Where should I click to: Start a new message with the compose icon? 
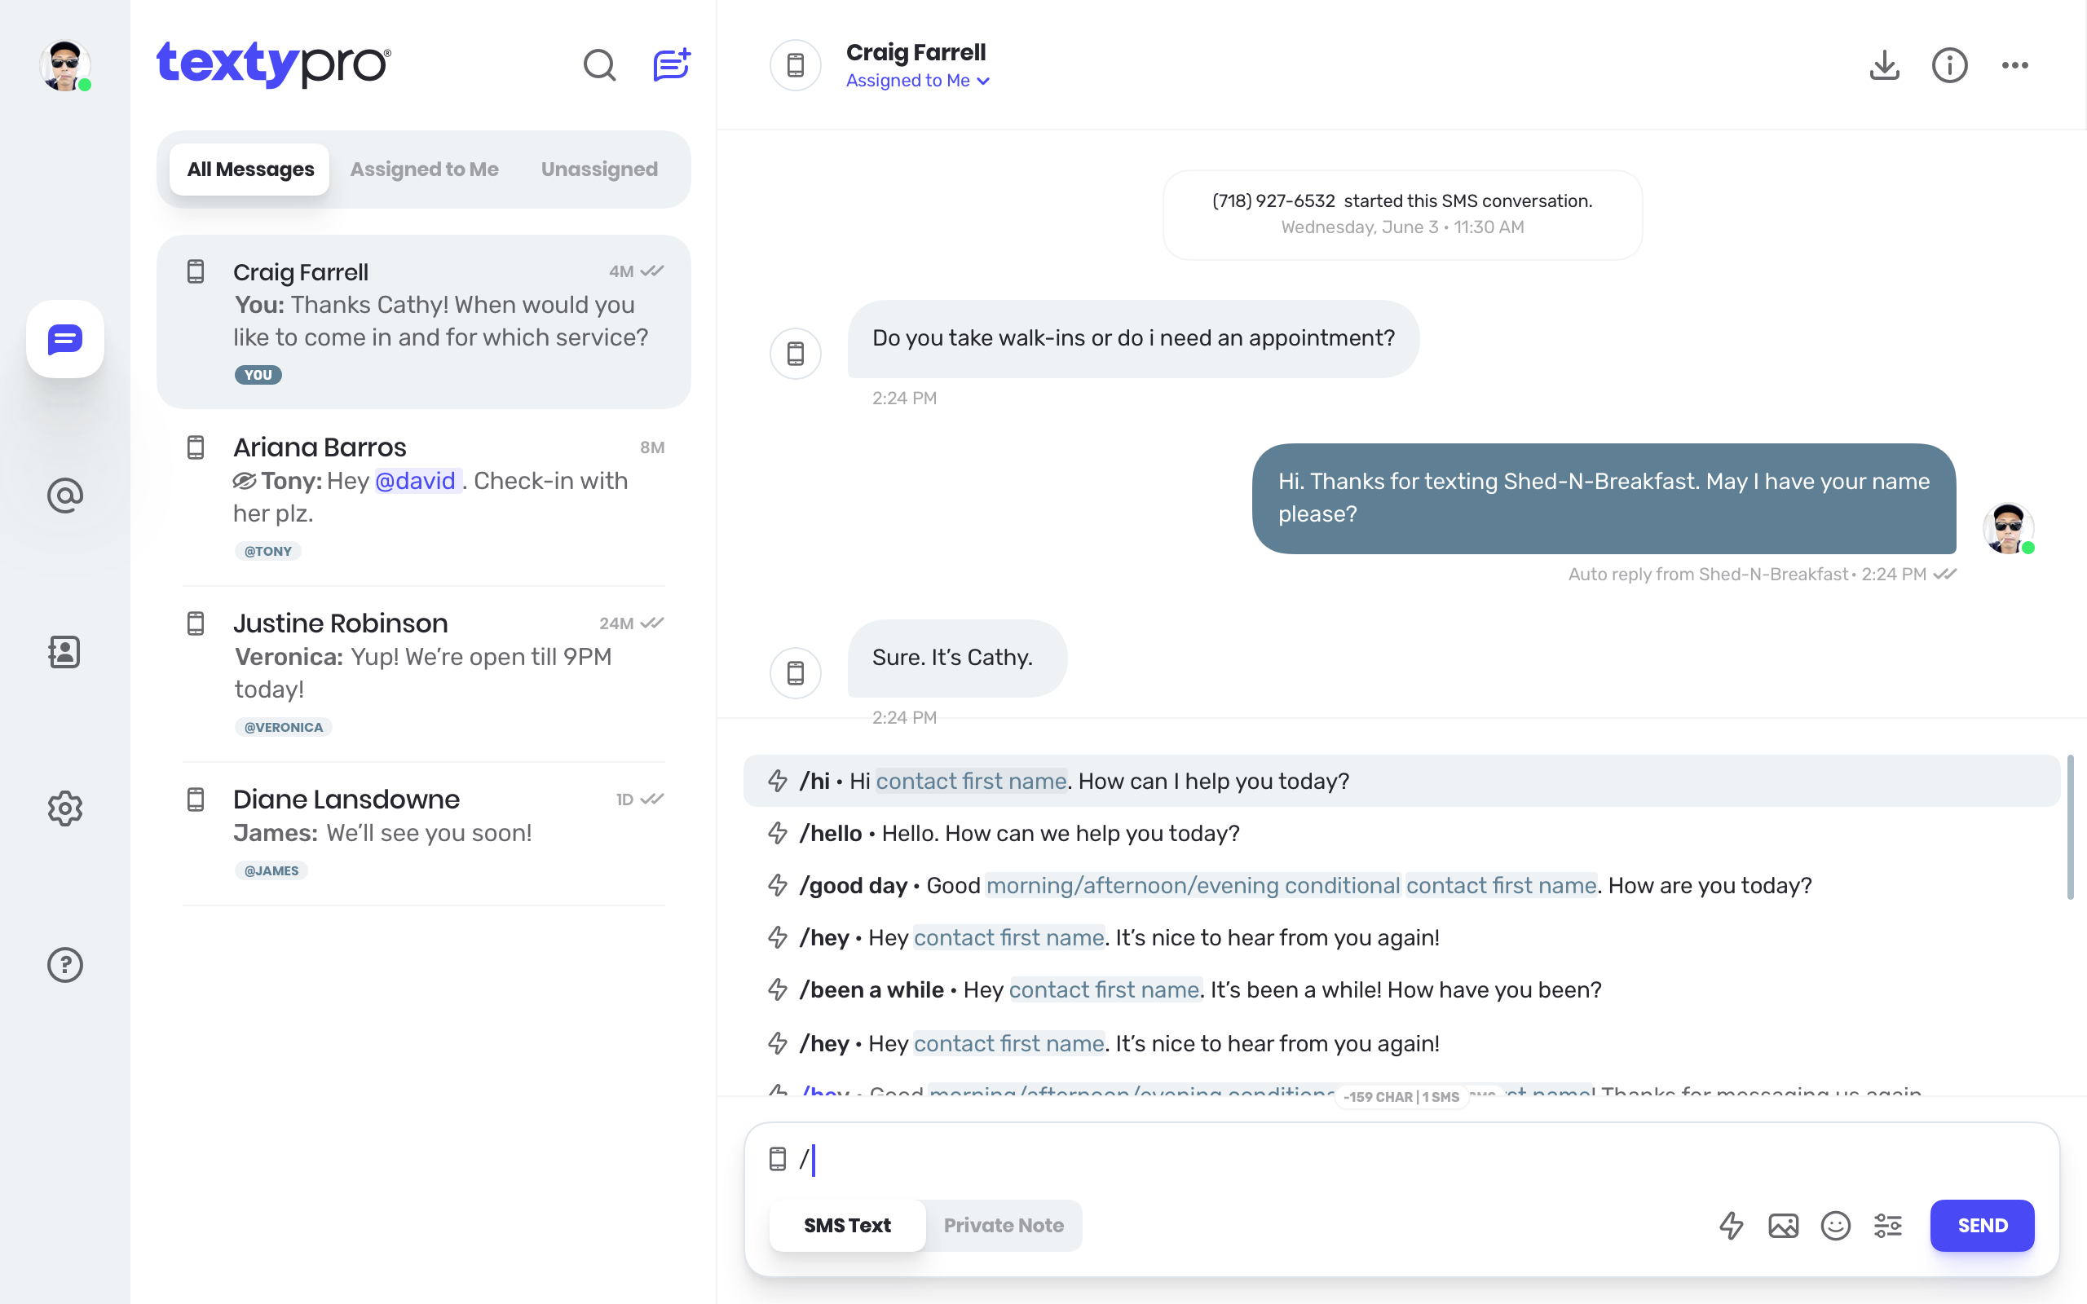click(x=671, y=64)
